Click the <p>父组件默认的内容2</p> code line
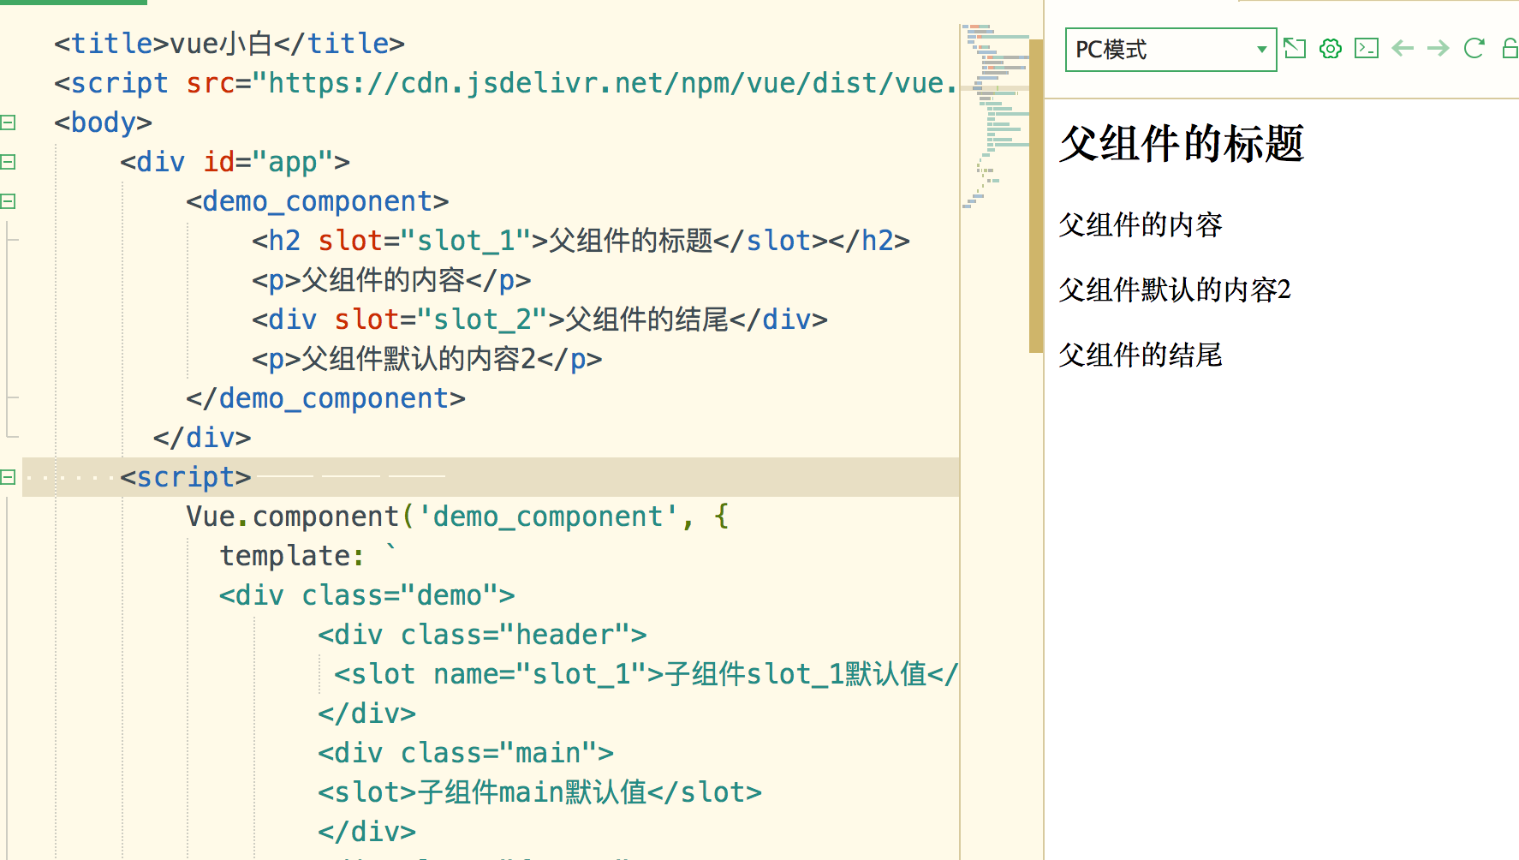1519x860 pixels. (x=426, y=359)
